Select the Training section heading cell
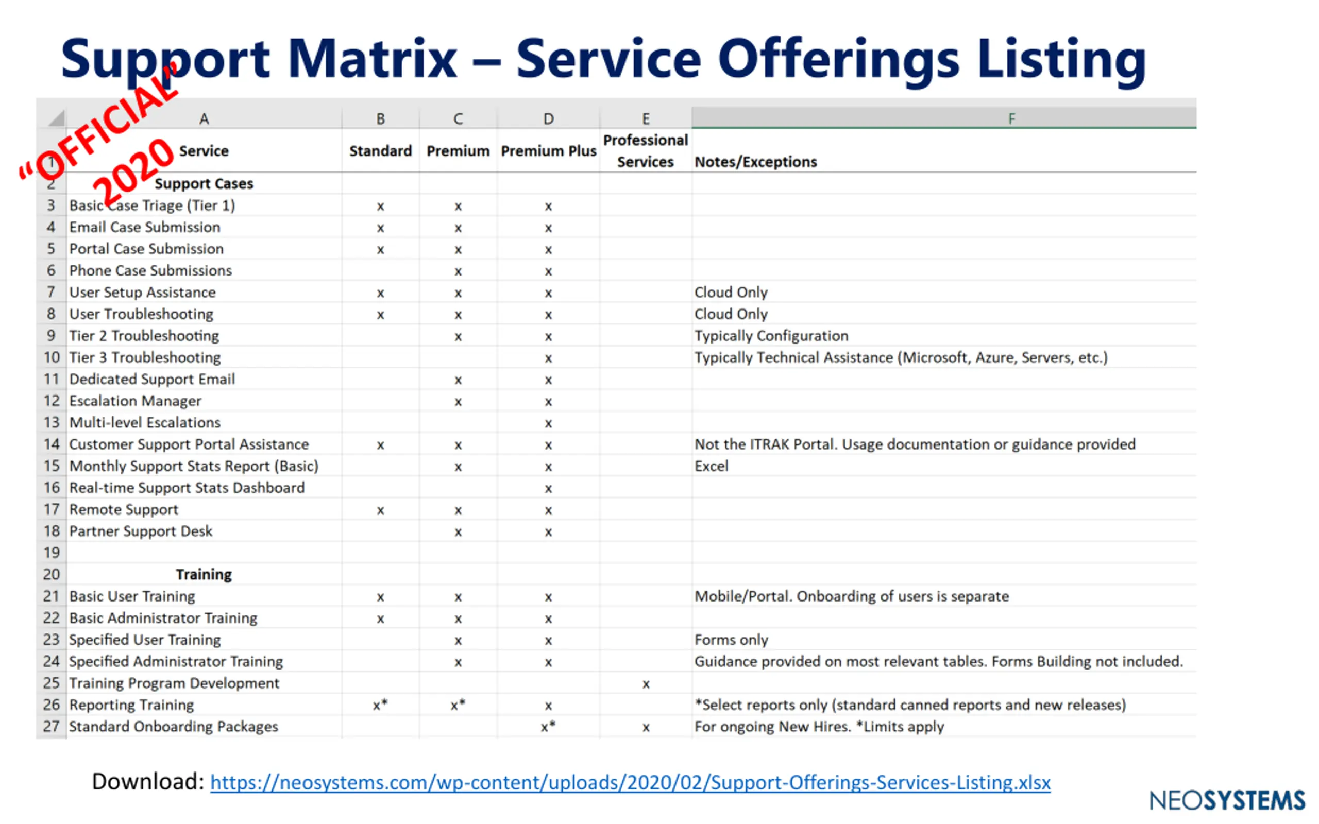This screenshot has height=824, width=1319. [204, 574]
